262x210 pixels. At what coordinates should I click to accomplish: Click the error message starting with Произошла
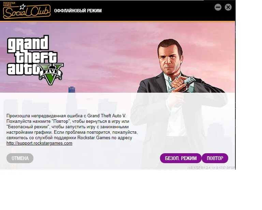[x=72, y=129]
